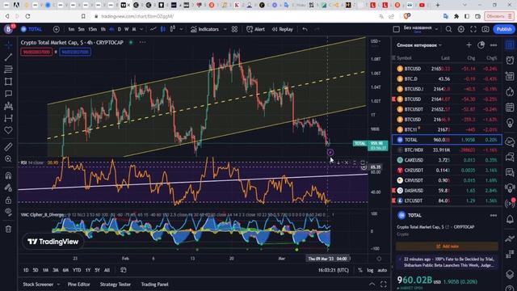
Task: Open the favorites heart icon tool
Action: [8, 130]
